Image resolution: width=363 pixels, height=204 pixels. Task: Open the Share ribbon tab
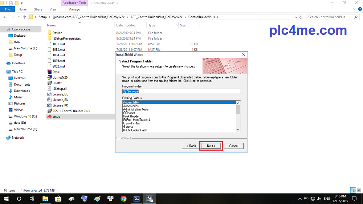tap(38, 9)
